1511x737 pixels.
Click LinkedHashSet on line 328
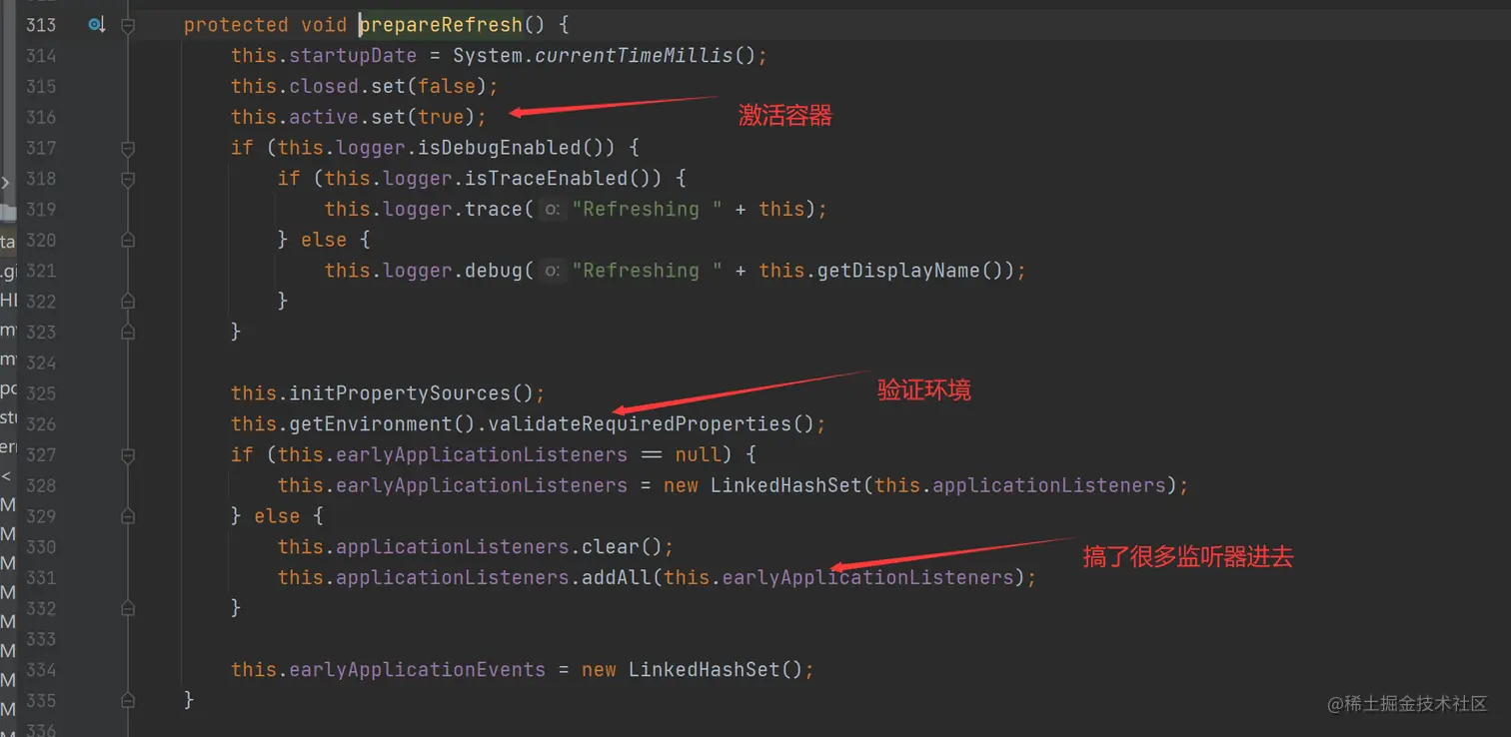tap(786, 485)
